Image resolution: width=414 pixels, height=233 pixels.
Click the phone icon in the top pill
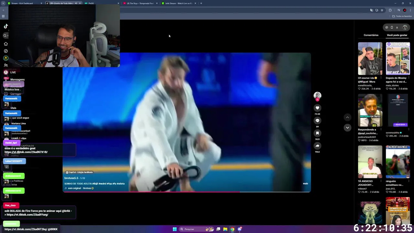click(392, 28)
